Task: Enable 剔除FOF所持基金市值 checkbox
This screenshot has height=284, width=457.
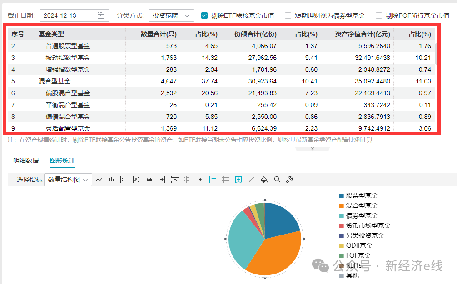Action: pyautogui.click(x=379, y=15)
